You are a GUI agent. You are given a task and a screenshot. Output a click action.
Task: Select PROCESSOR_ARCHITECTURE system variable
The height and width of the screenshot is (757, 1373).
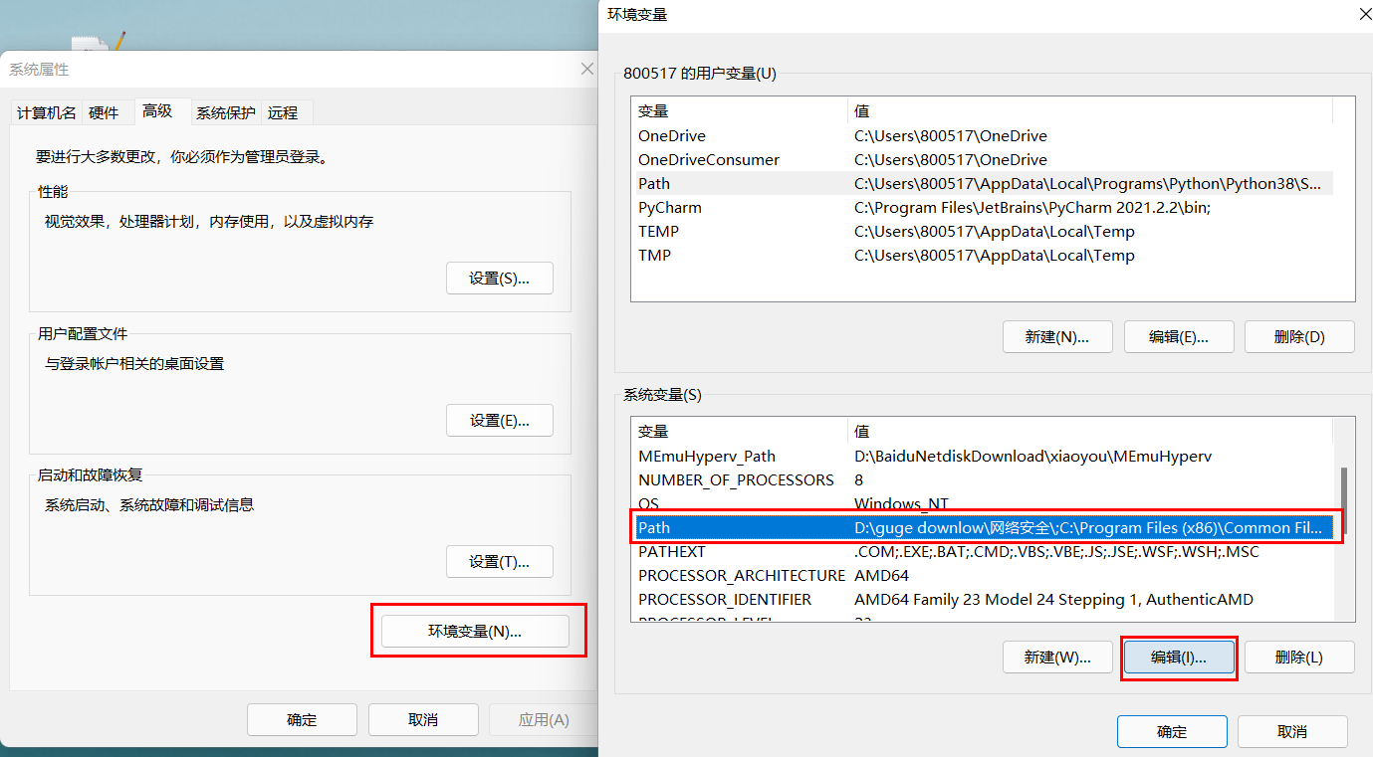[x=983, y=575]
